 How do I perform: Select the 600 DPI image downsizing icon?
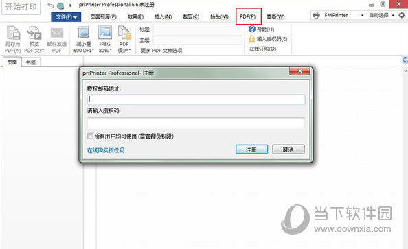click(83, 33)
